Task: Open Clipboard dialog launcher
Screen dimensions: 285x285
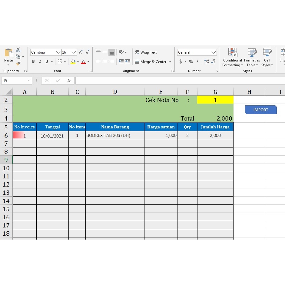Action: [x=25, y=71]
